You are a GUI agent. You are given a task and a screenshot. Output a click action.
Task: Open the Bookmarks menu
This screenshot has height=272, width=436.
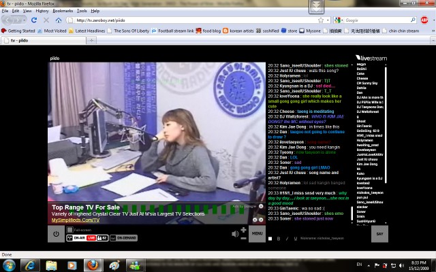(63, 11)
